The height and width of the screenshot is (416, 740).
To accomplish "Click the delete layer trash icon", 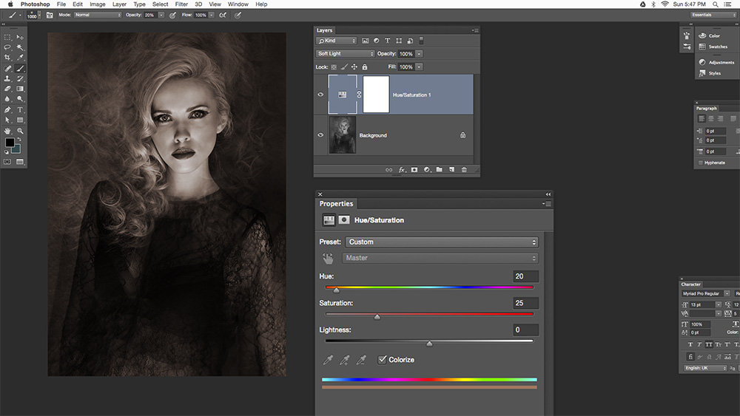I will click(464, 170).
